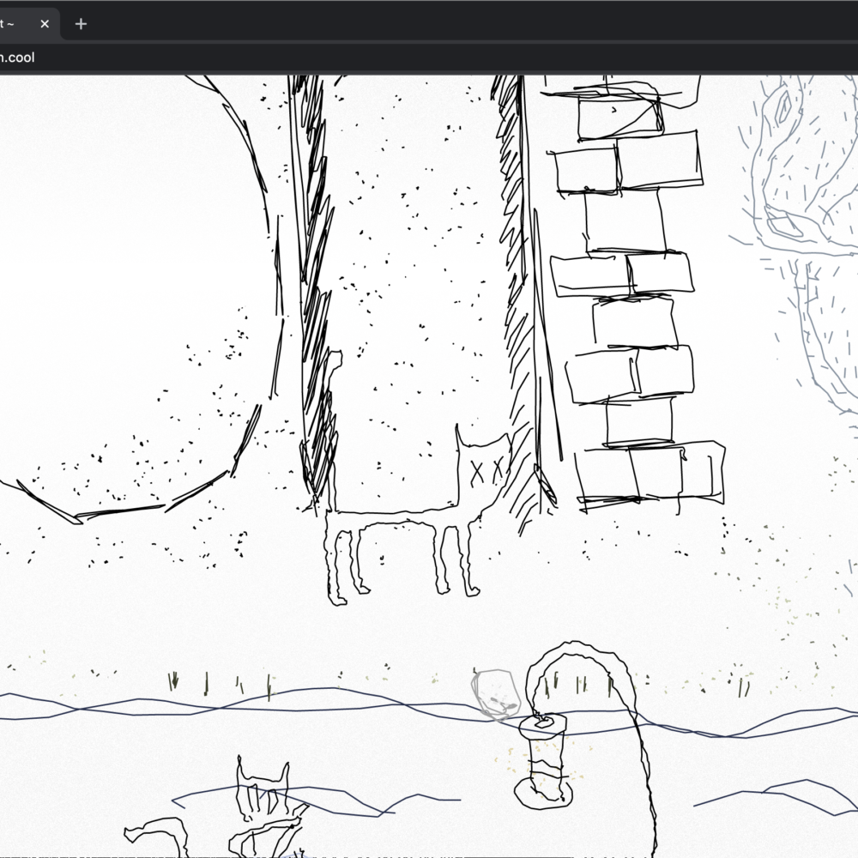This screenshot has width=858, height=858.
Task: Close the current browser tab
Action: [x=45, y=24]
